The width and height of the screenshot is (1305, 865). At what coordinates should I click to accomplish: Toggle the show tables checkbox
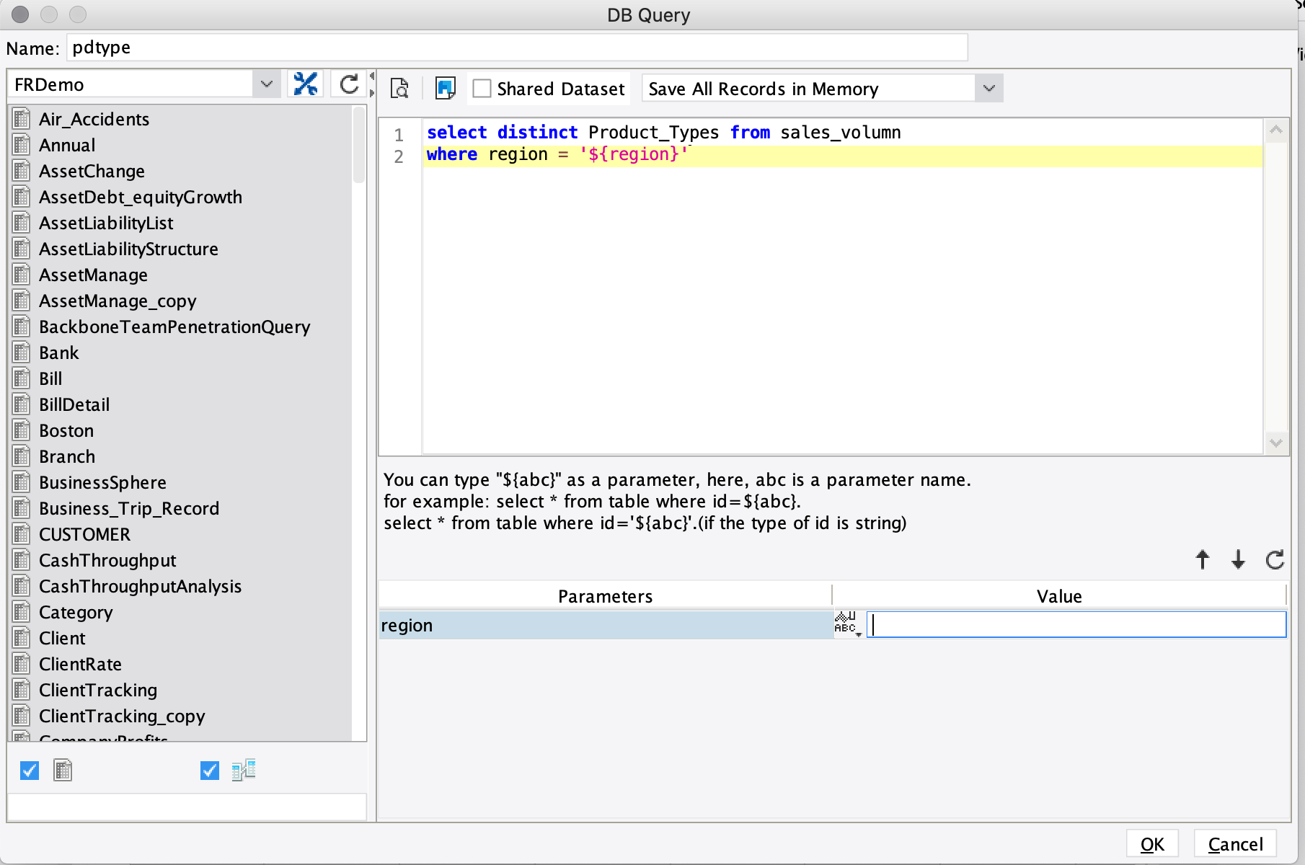pyautogui.click(x=30, y=771)
